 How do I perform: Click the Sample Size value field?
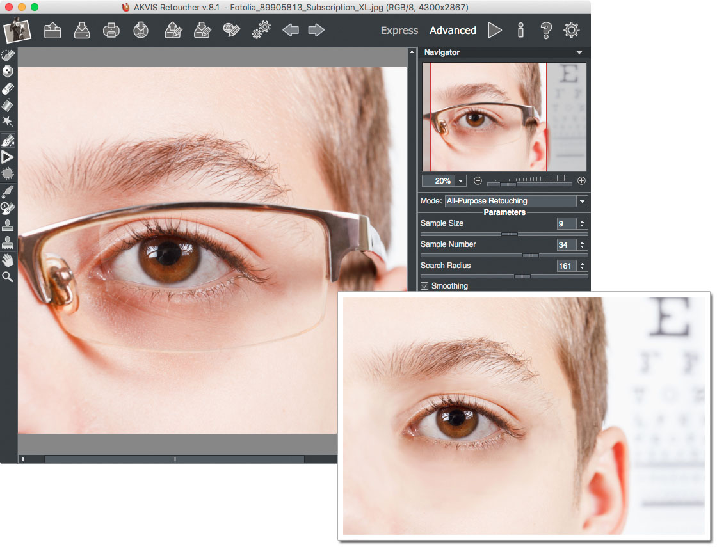[x=567, y=223]
